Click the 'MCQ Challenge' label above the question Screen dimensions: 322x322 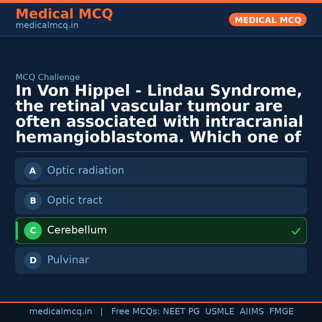click(48, 78)
